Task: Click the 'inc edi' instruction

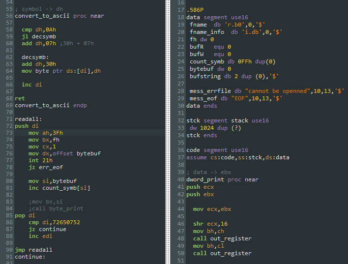Action: pyautogui.click(x=40, y=236)
